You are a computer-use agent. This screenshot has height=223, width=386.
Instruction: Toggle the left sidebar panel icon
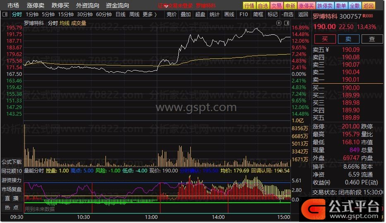click(x=5, y=15)
